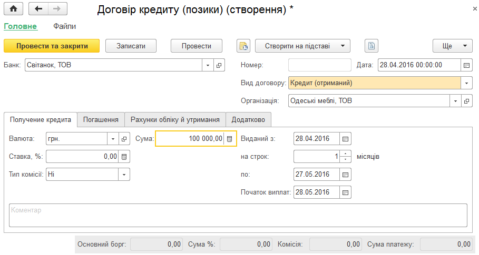Click the по date field 27.05.2016
479x255 pixels.
click(x=317, y=175)
